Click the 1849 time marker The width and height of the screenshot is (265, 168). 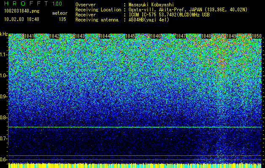pyautogui.click(x=231, y=36)
